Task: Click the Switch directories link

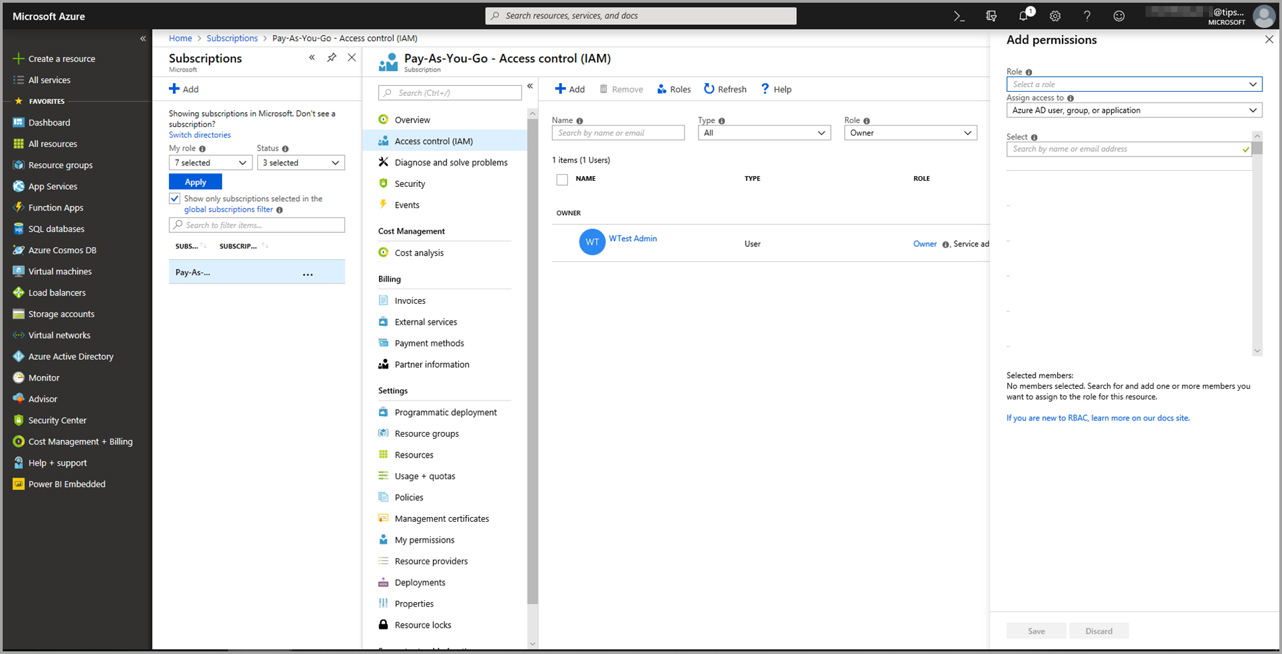Action: pos(199,134)
